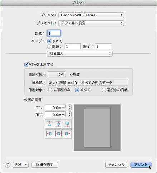The image size is (157, 173).
Task: Select the 選択中の宛名 radio button
Action: (x=104, y=90)
